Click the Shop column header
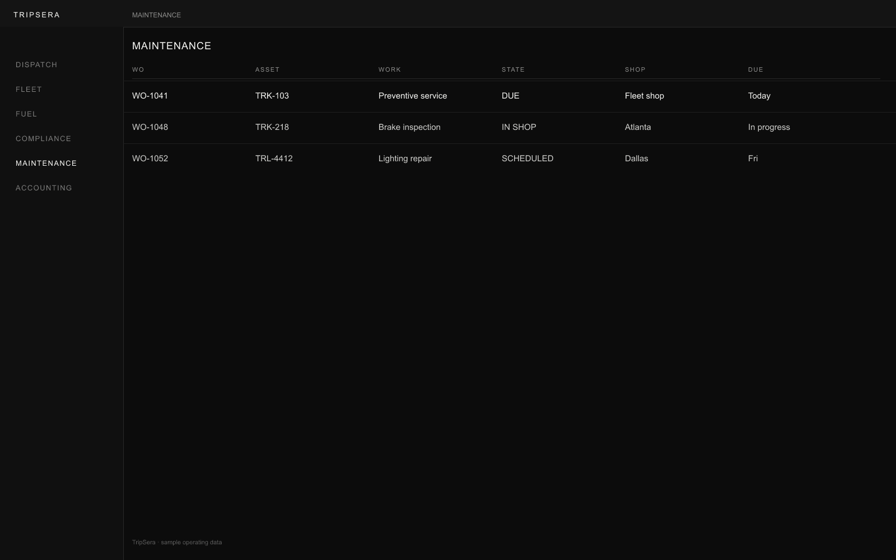The image size is (896, 560). point(635,70)
